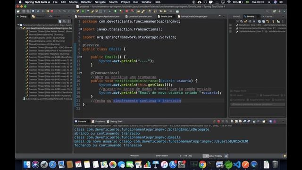Collapse com.deveficiente.funcionamentospringmvc debug target node
Viewport: 302px width, 170px height.
pyautogui.click(x=21, y=28)
